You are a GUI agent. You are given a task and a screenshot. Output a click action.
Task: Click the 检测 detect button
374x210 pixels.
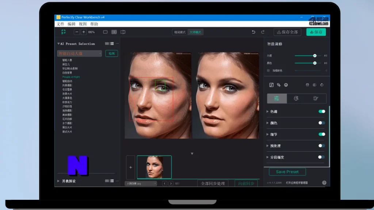(112, 54)
